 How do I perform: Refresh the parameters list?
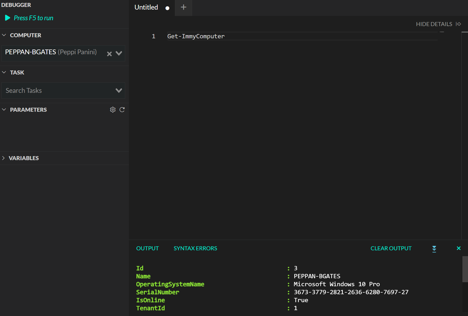coord(122,110)
